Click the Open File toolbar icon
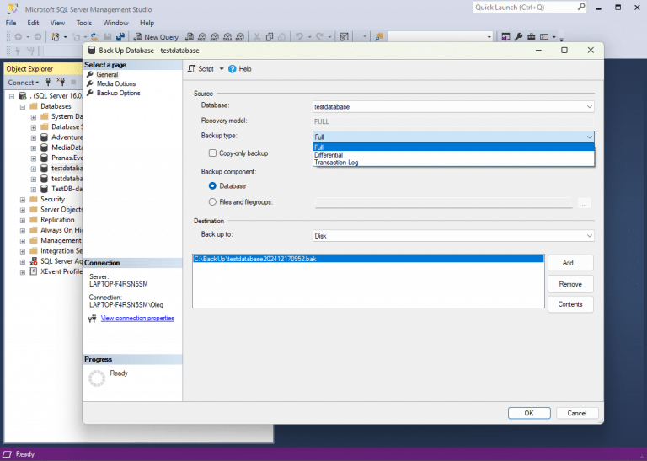Viewport: 647px width, 461px height. [x=95, y=37]
